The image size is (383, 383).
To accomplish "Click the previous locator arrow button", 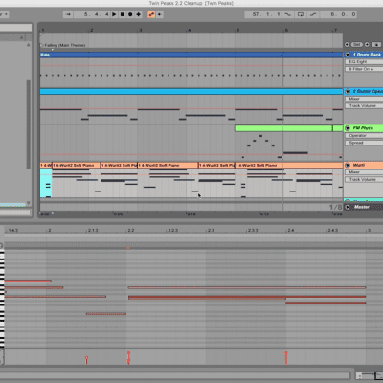I will (x=347, y=45).
